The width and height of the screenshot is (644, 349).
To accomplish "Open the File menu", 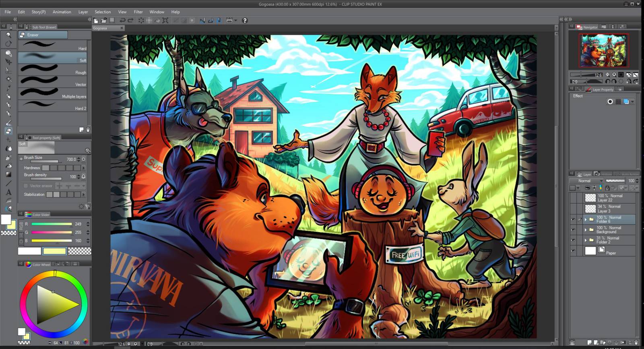I will 8,12.
